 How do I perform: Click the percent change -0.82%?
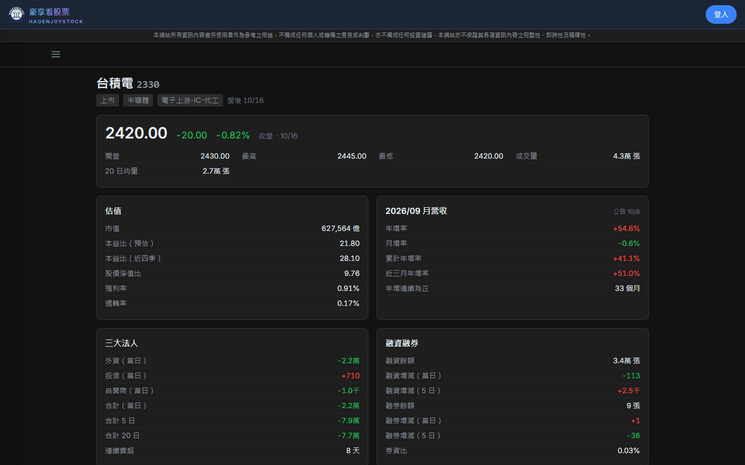[x=233, y=135]
